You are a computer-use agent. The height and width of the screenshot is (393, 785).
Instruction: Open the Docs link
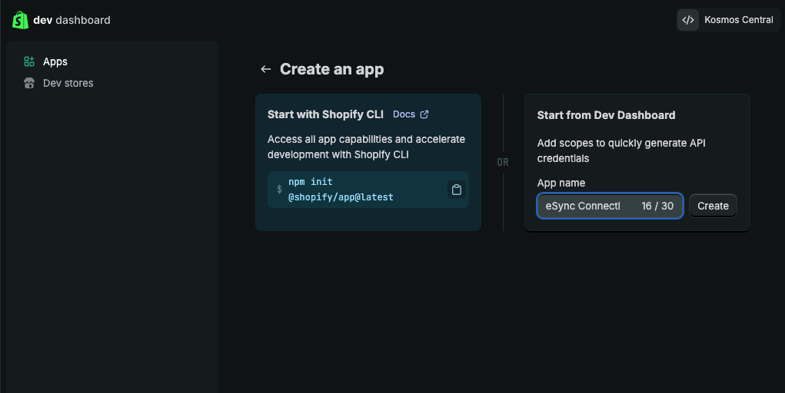pyautogui.click(x=404, y=114)
